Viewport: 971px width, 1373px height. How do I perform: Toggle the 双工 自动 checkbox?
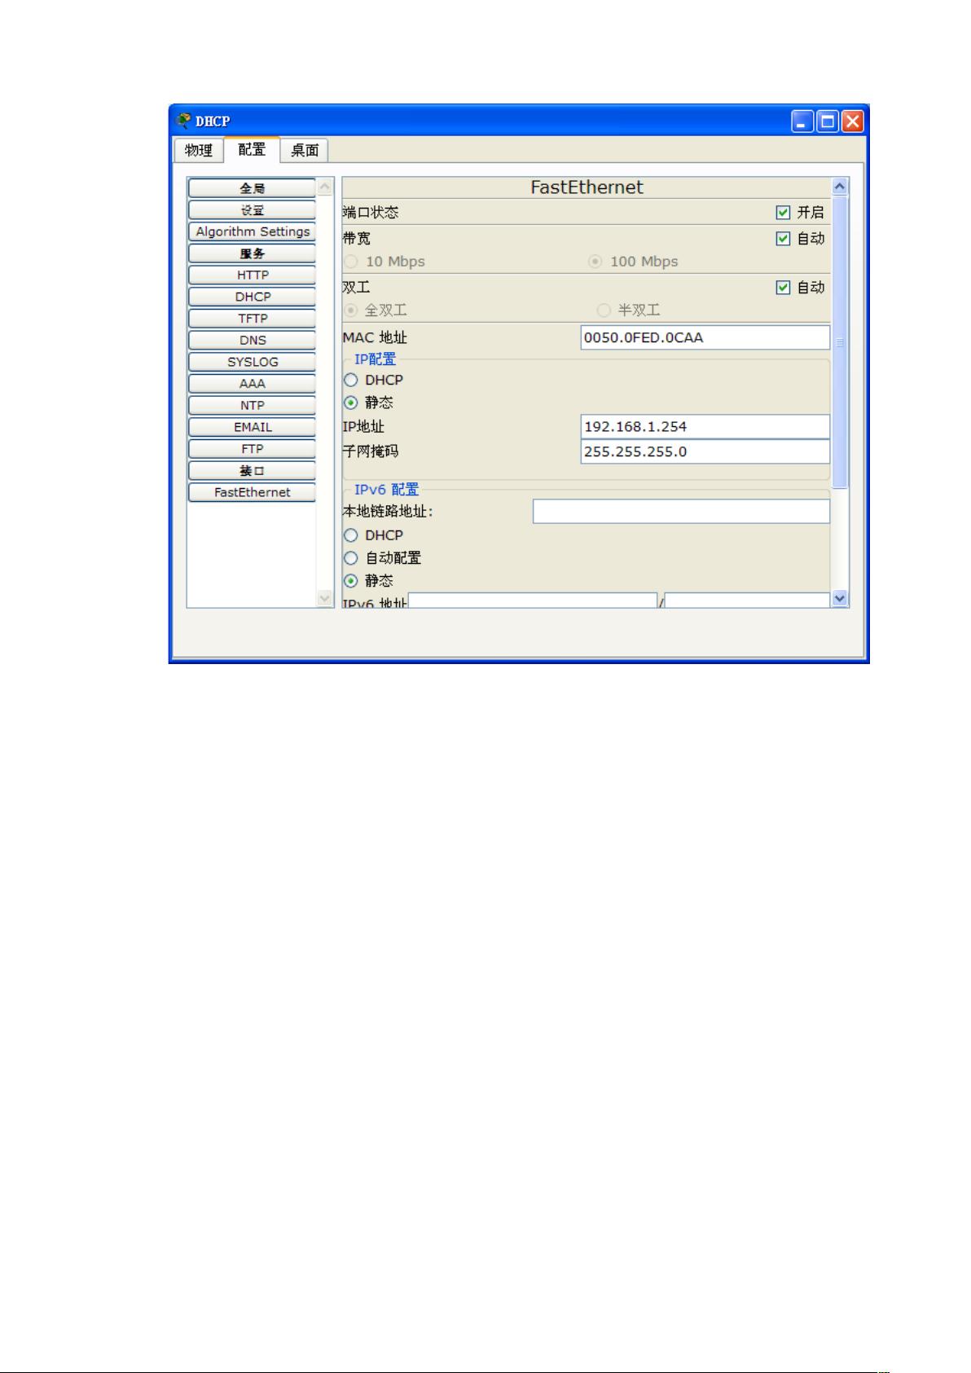coord(783,288)
